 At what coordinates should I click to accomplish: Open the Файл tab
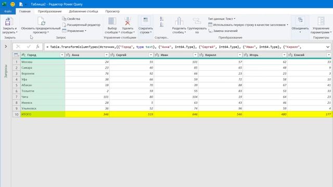click(8, 11)
